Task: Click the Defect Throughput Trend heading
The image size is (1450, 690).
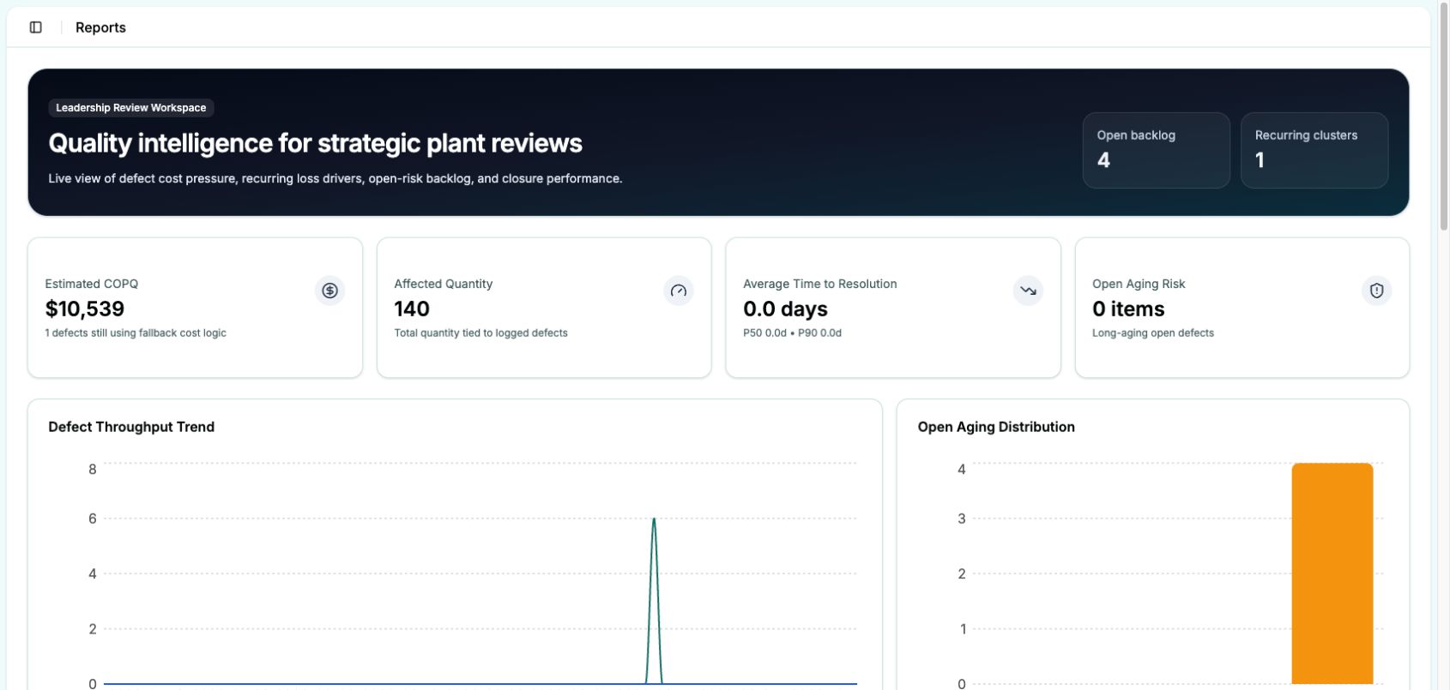Action: click(x=131, y=427)
